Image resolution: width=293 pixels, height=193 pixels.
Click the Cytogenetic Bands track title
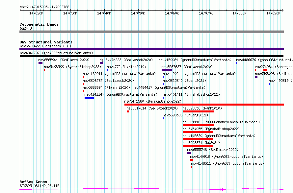(39, 24)
